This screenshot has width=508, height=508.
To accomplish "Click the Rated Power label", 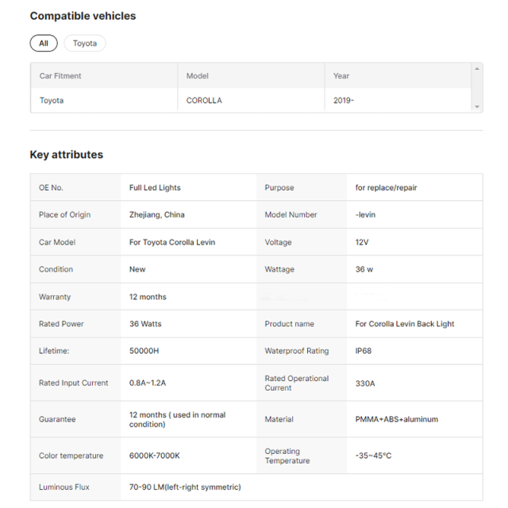I will 61,324.
